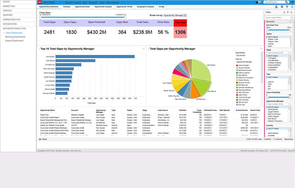Open the Break out by dropdown
Image resolution: width=295 pixels, height=188 pixels.
175,15
